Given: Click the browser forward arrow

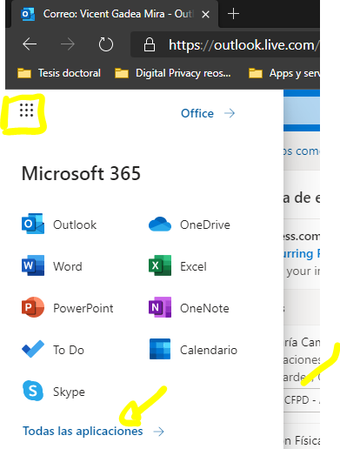Looking at the screenshot, I should pyautogui.click(x=68, y=44).
